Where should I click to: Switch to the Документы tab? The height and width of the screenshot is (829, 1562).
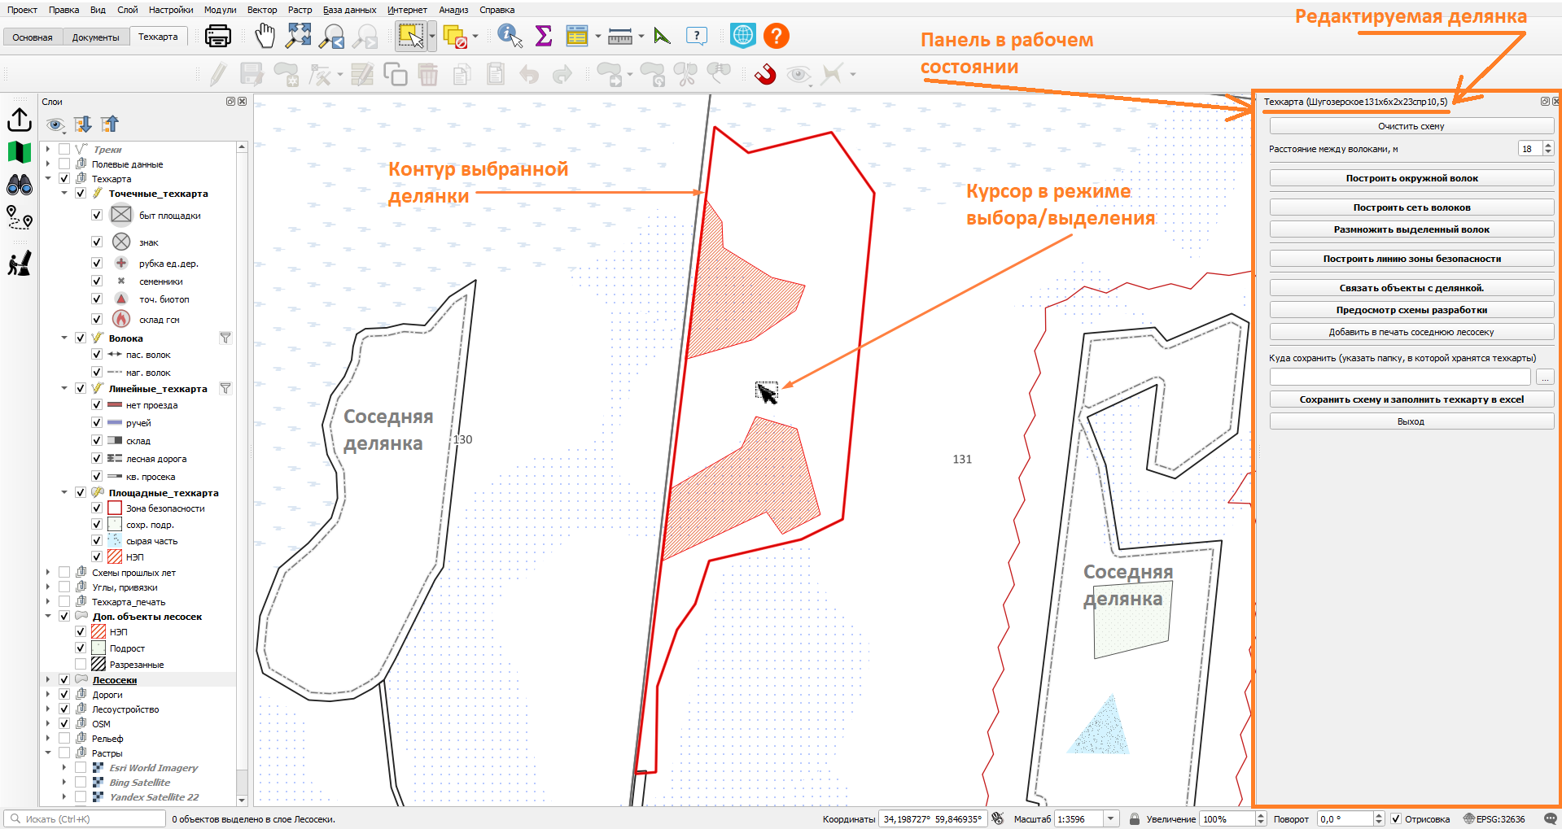click(95, 37)
